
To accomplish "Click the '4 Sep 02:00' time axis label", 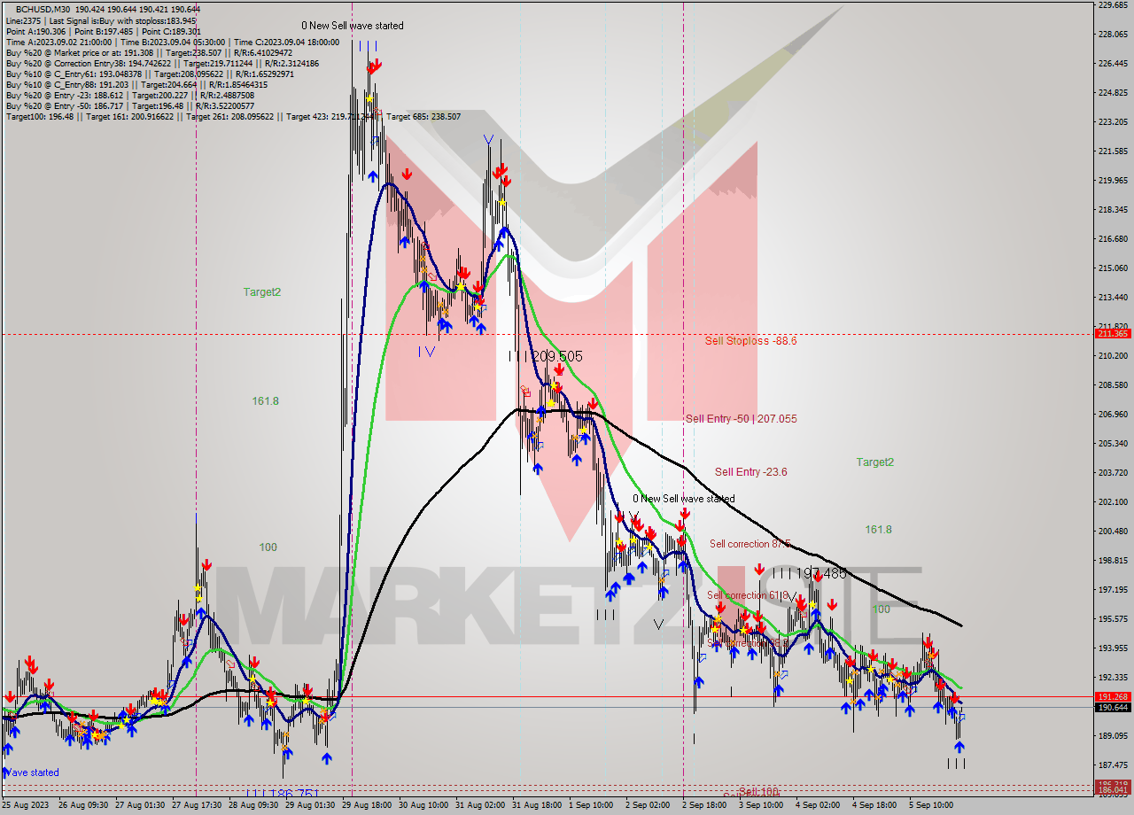I will [x=818, y=805].
